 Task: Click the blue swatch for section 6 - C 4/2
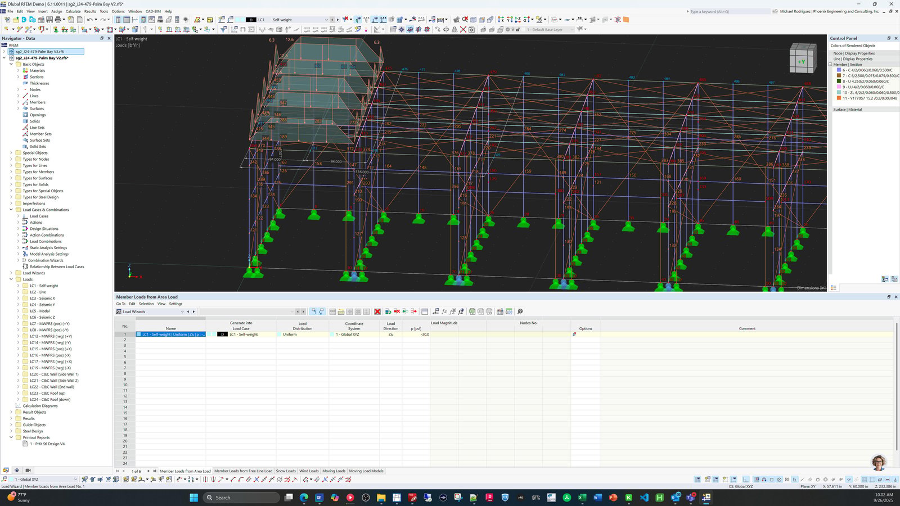pos(839,70)
